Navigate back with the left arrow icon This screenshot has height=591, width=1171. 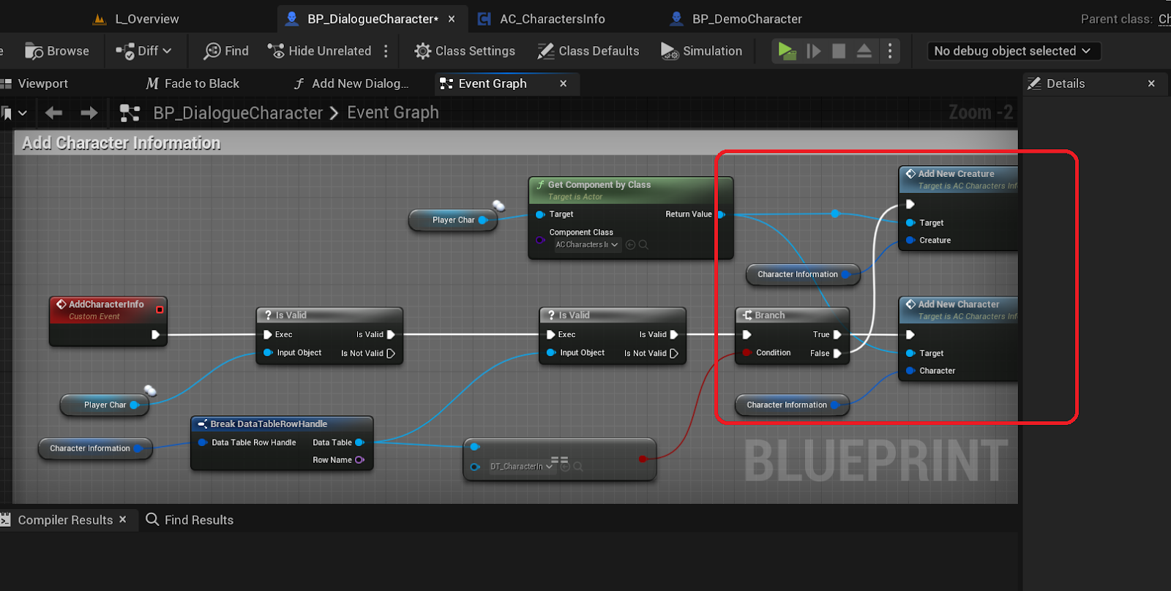coord(53,113)
